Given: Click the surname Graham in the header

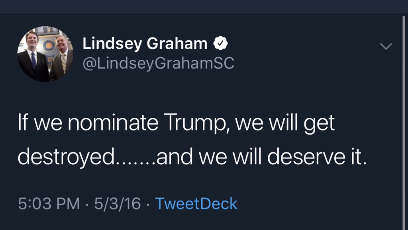Looking at the screenshot, I should (177, 43).
